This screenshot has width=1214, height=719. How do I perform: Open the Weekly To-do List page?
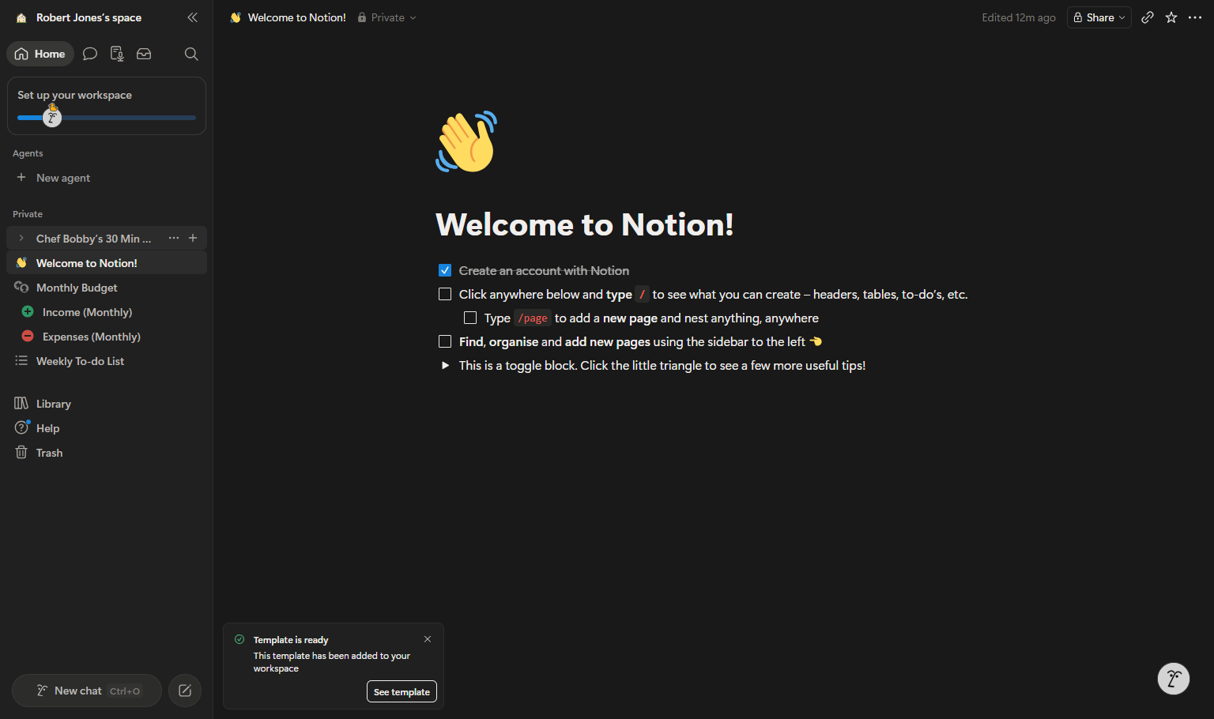pyautogui.click(x=107, y=361)
